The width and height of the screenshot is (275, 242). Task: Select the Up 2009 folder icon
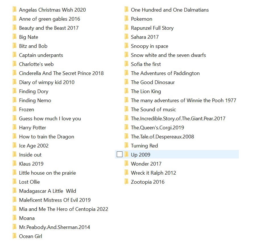click(126, 155)
